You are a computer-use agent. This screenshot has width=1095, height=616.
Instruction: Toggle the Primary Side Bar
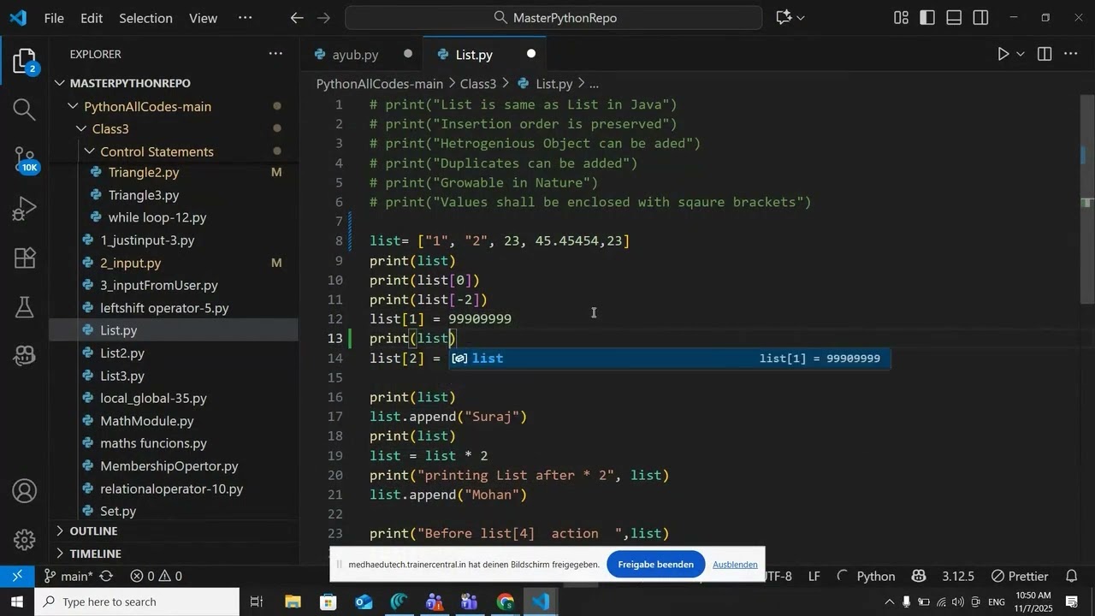(928, 17)
